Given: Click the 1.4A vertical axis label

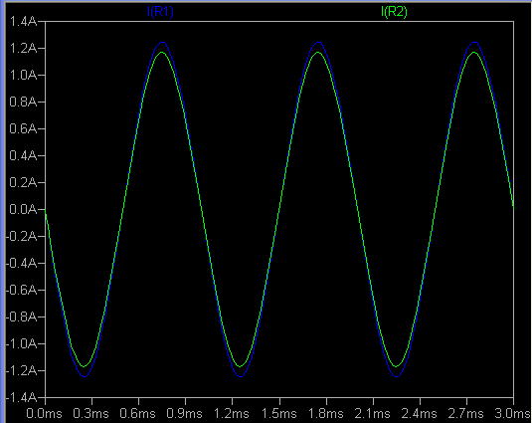Looking at the screenshot, I should pos(23,21).
